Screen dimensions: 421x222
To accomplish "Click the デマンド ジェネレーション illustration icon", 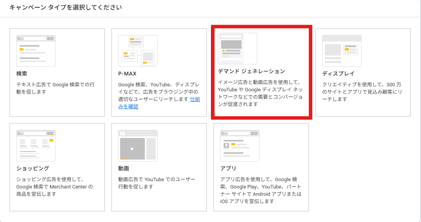I will (238, 48).
